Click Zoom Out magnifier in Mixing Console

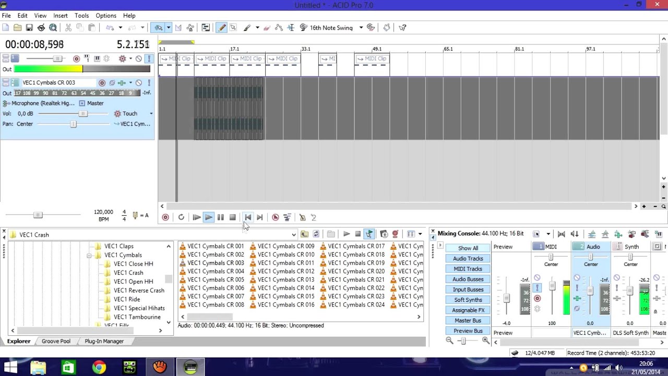(x=449, y=340)
